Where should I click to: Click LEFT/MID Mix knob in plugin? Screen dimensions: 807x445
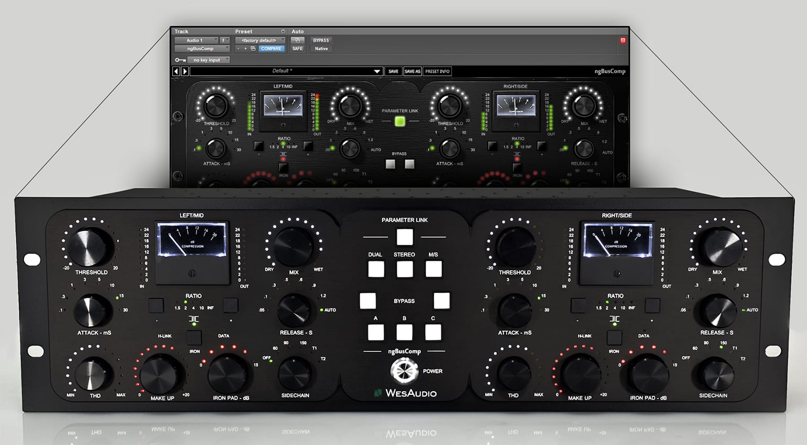(x=350, y=106)
